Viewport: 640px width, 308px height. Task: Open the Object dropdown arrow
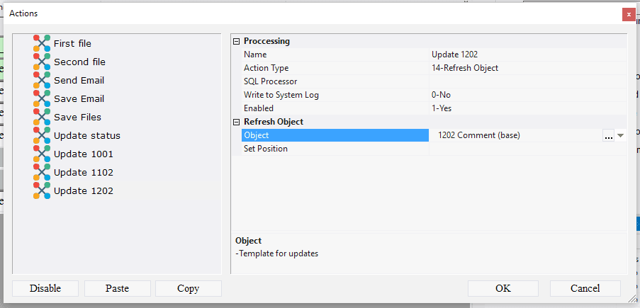620,136
